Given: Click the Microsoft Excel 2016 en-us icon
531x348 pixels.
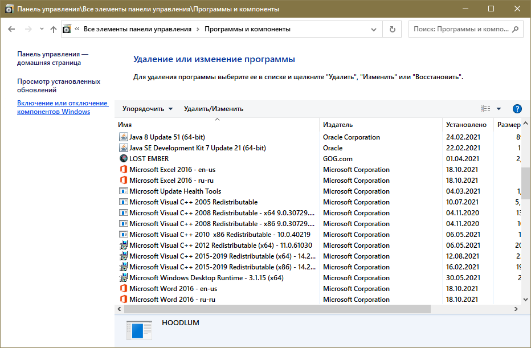Looking at the screenshot, I should point(124,170).
